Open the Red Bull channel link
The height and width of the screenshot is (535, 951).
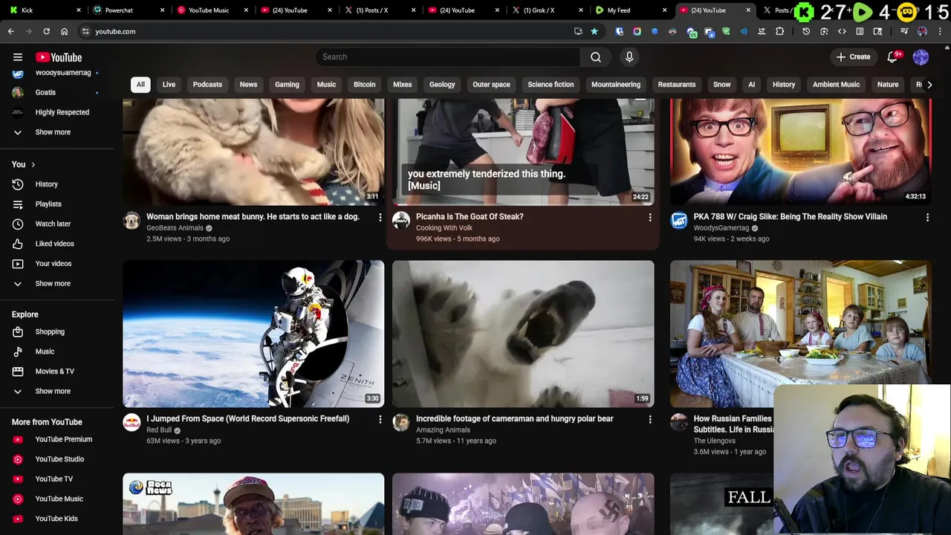(x=159, y=430)
